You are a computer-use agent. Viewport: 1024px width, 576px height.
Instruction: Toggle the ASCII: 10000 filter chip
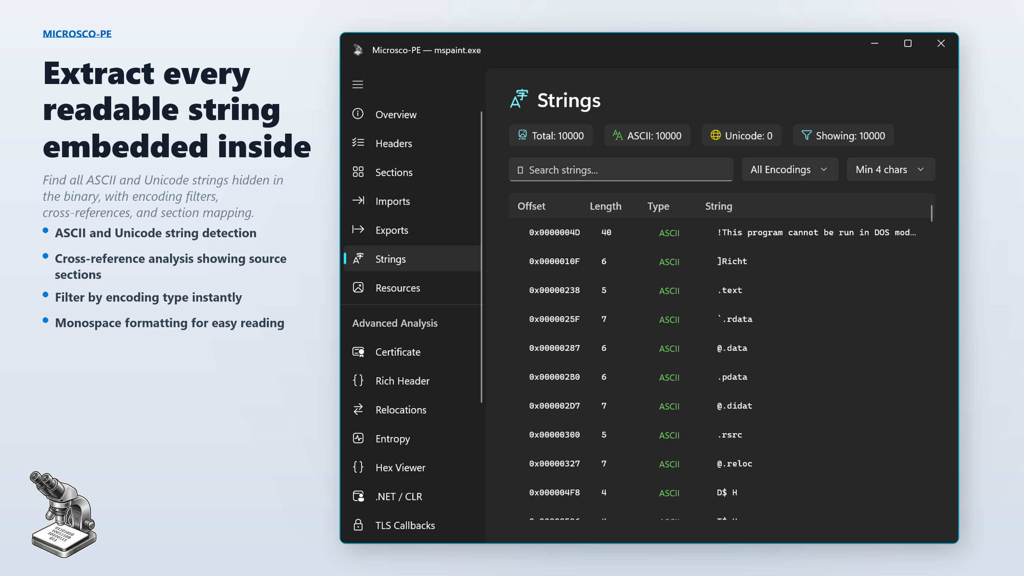click(x=646, y=135)
